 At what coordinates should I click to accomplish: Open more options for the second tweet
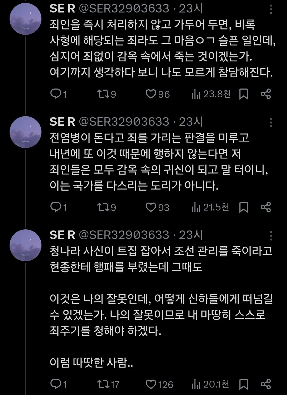(x=271, y=122)
